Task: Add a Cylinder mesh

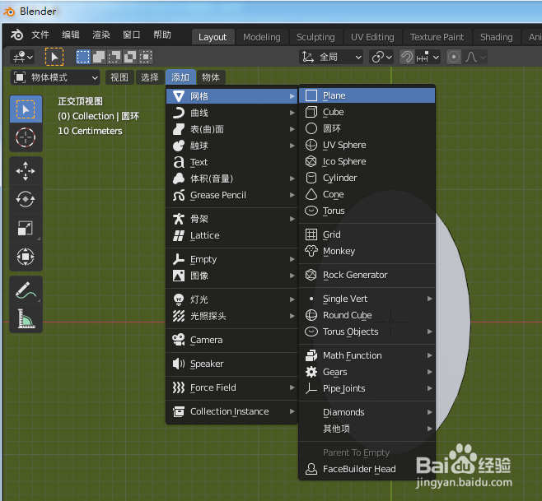Action: point(367,179)
